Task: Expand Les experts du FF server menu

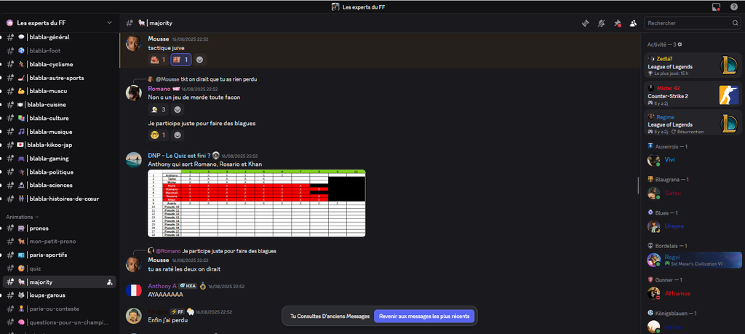Action: click(58, 23)
